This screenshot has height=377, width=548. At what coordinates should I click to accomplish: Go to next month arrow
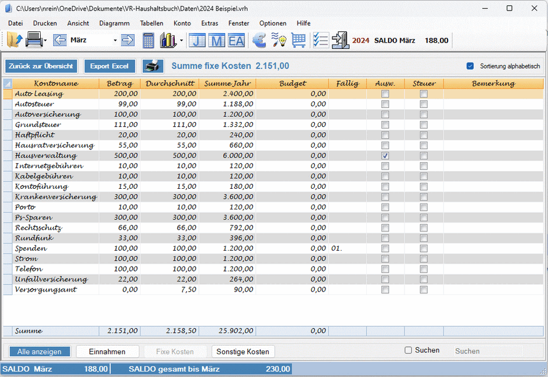tap(128, 41)
